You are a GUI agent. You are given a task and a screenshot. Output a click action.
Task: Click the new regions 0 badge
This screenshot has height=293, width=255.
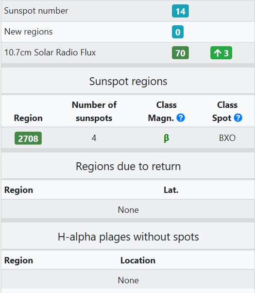[178, 32]
